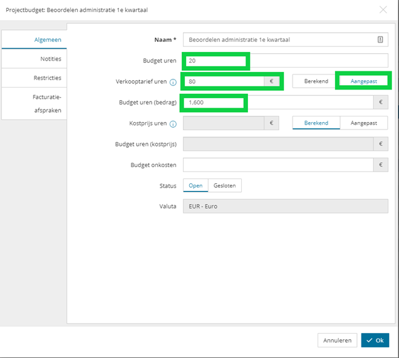
Task: Confirm with the Ok button
Action: coord(375,340)
